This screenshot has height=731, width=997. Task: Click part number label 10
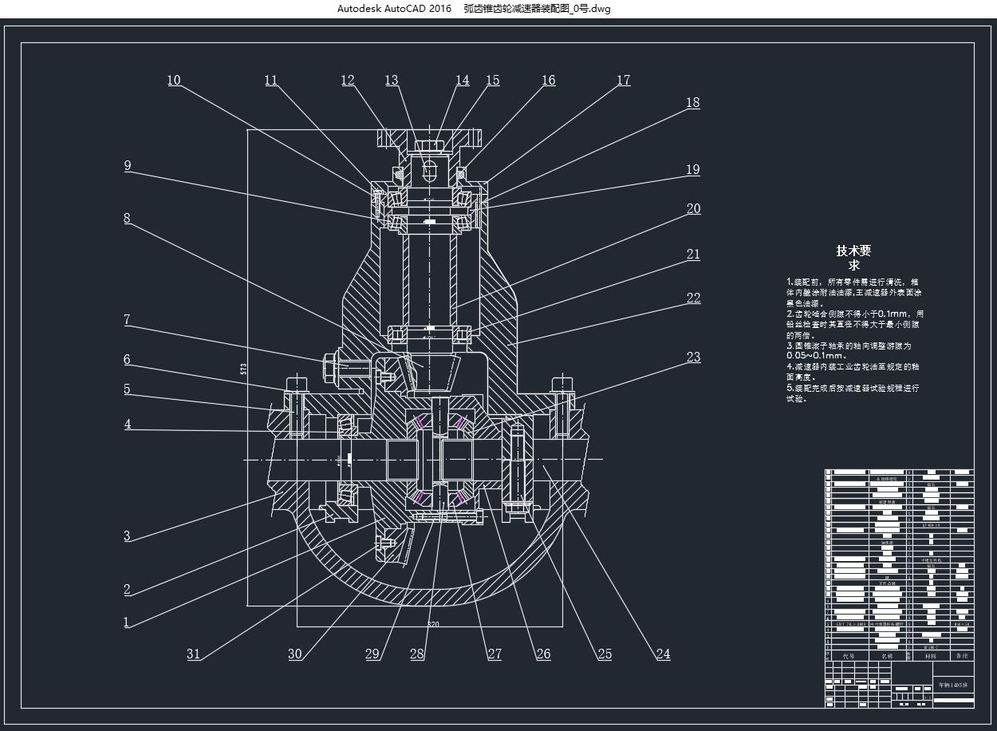(x=174, y=80)
